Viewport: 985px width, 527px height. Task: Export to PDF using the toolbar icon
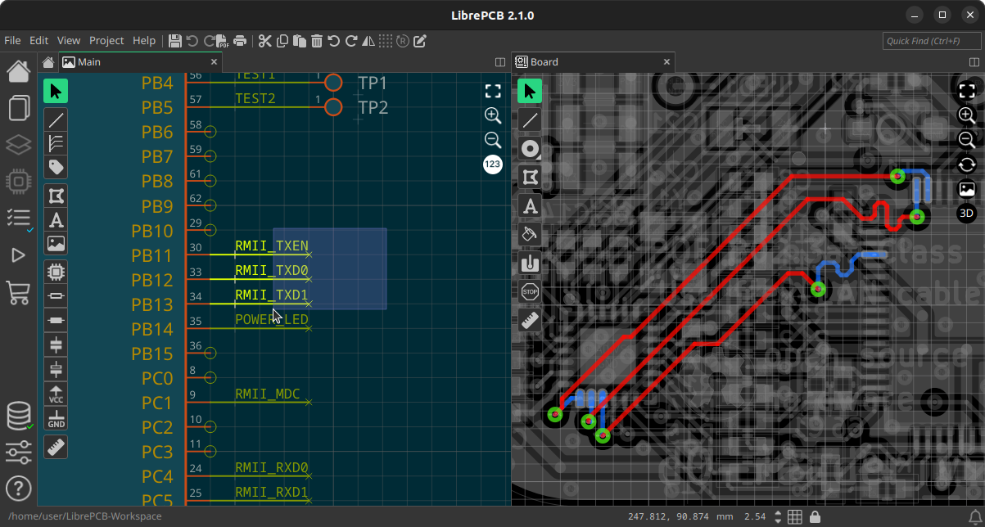click(221, 40)
